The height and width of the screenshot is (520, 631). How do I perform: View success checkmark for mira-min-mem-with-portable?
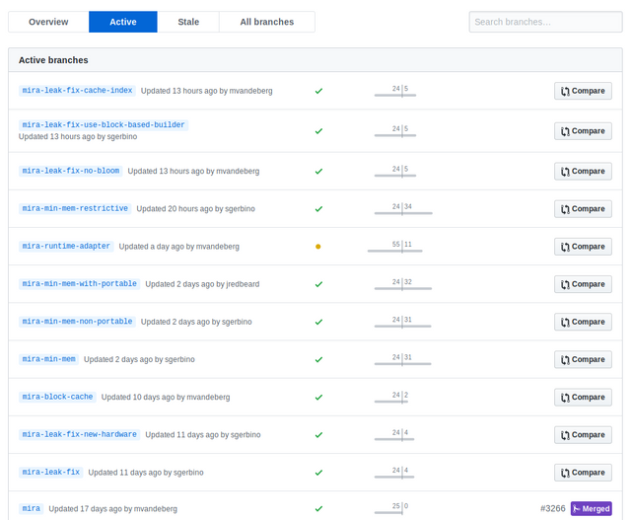tap(318, 284)
